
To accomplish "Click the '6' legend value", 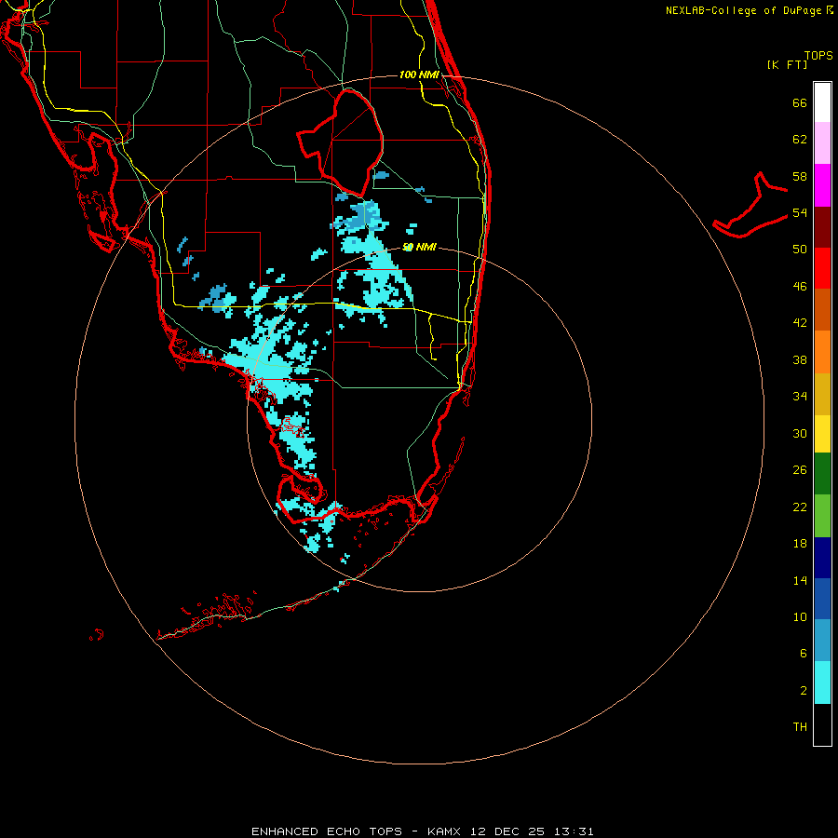I will click(x=803, y=653).
